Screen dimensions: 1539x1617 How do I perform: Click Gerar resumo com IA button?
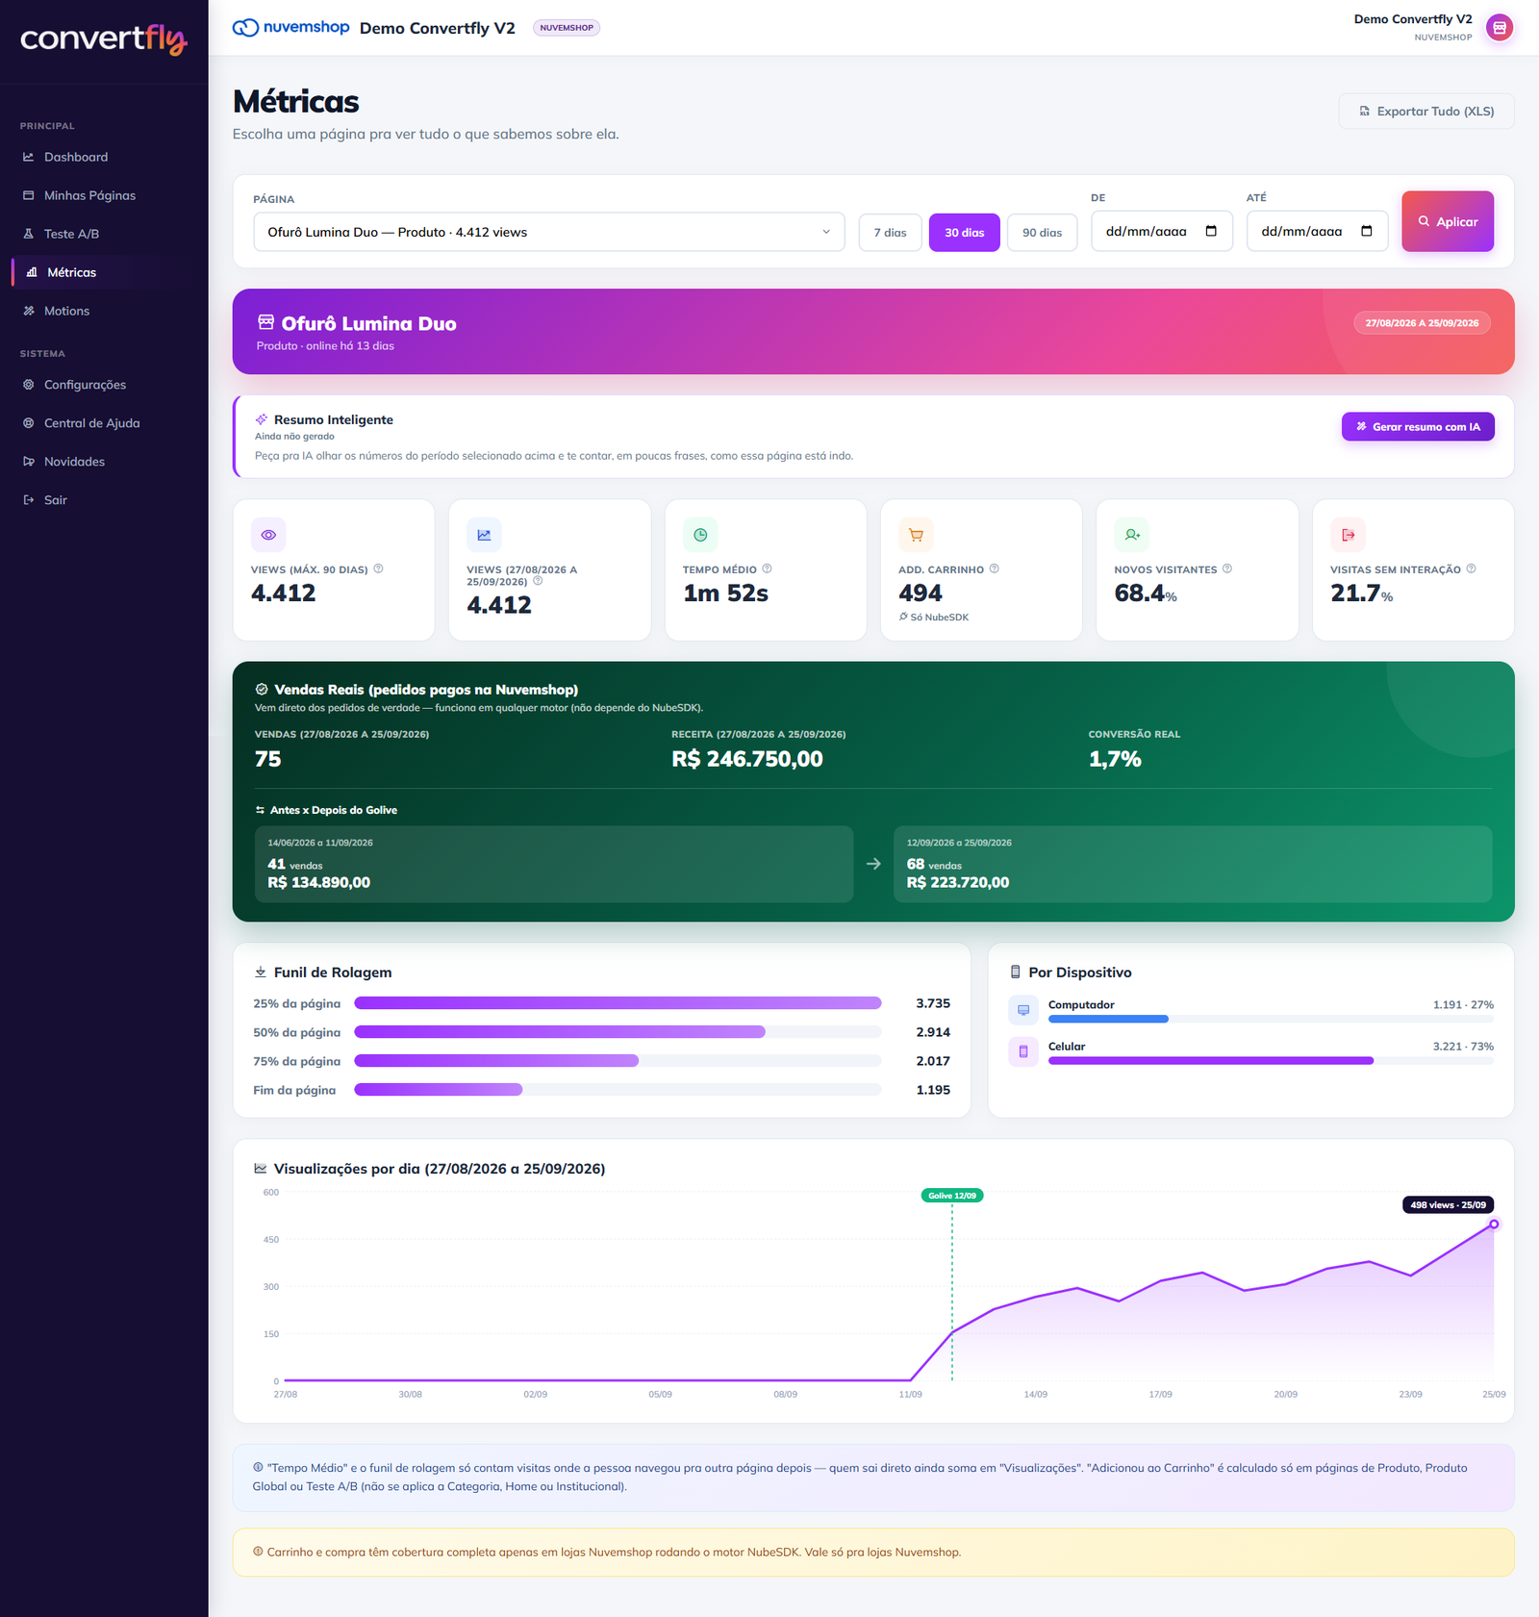click(1418, 426)
